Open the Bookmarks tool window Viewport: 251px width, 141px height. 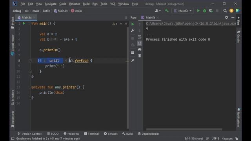point(13,119)
